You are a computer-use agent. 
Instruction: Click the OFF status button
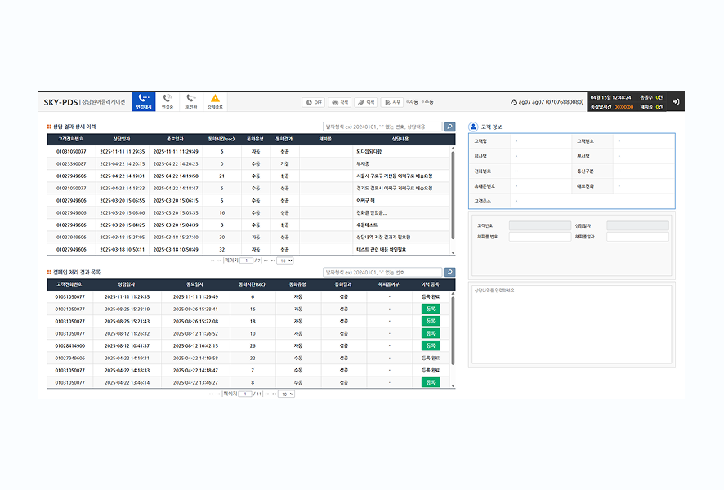tap(314, 102)
